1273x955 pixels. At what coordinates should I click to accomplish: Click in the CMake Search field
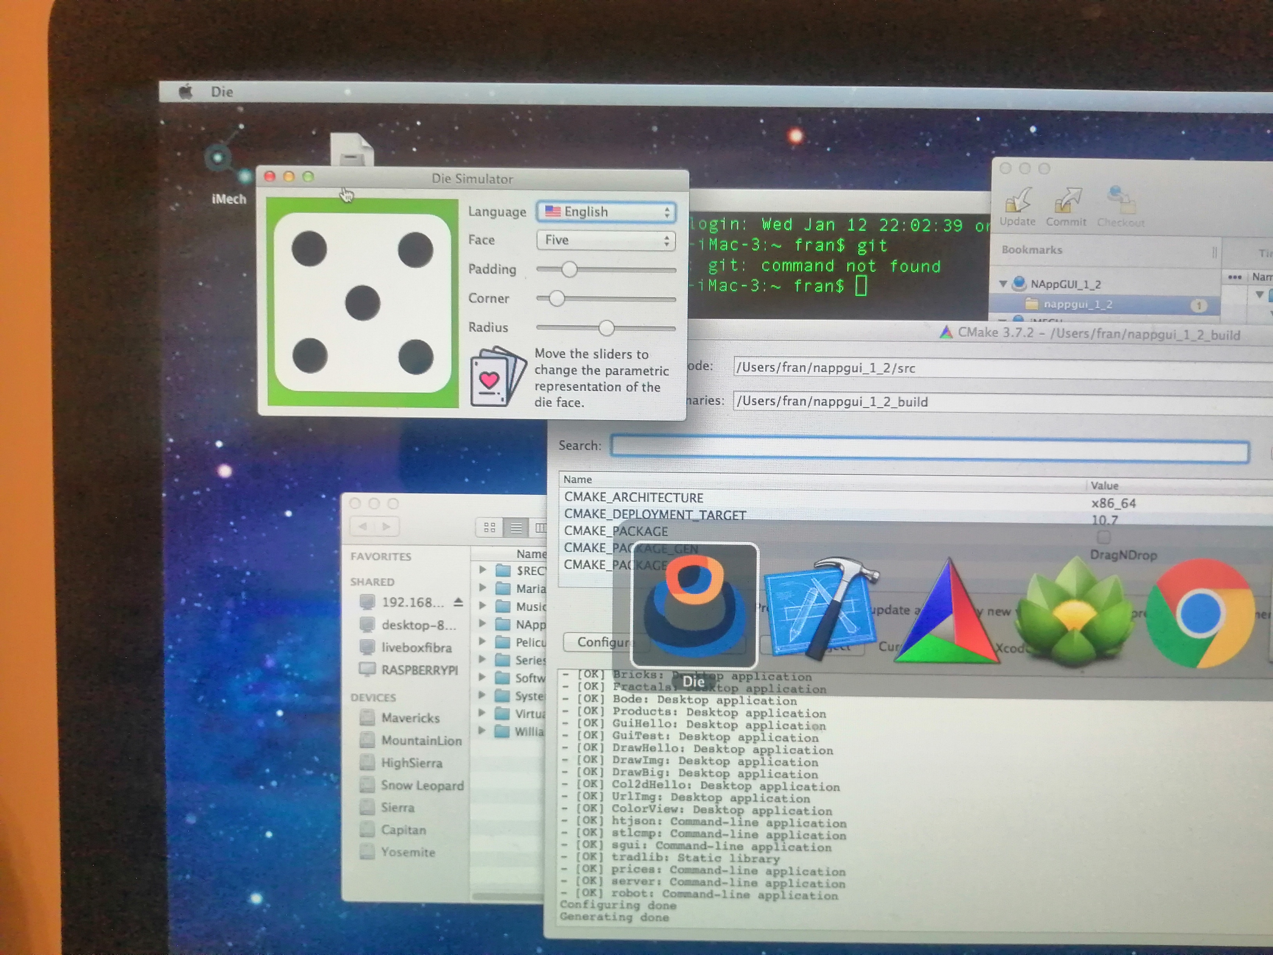pos(929,449)
